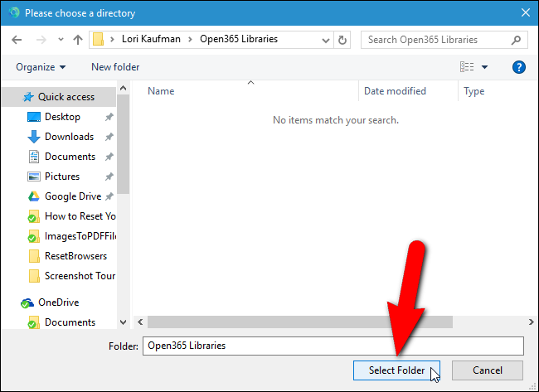Image resolution: width=539 pixels, height=392 pixels.
Task: Cancel the directory dialog
Action: point(488,370)
